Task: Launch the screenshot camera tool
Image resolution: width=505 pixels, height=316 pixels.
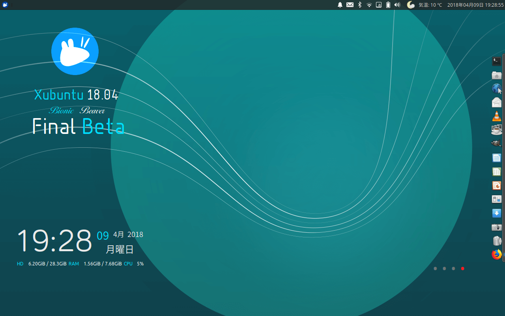Action: pos(496,227)
